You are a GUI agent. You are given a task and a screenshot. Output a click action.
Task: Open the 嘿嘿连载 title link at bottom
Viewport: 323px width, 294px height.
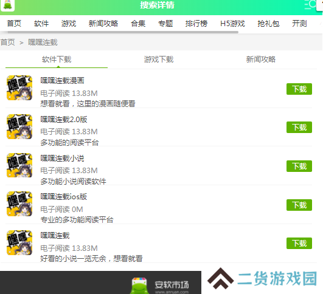[55, 236]
